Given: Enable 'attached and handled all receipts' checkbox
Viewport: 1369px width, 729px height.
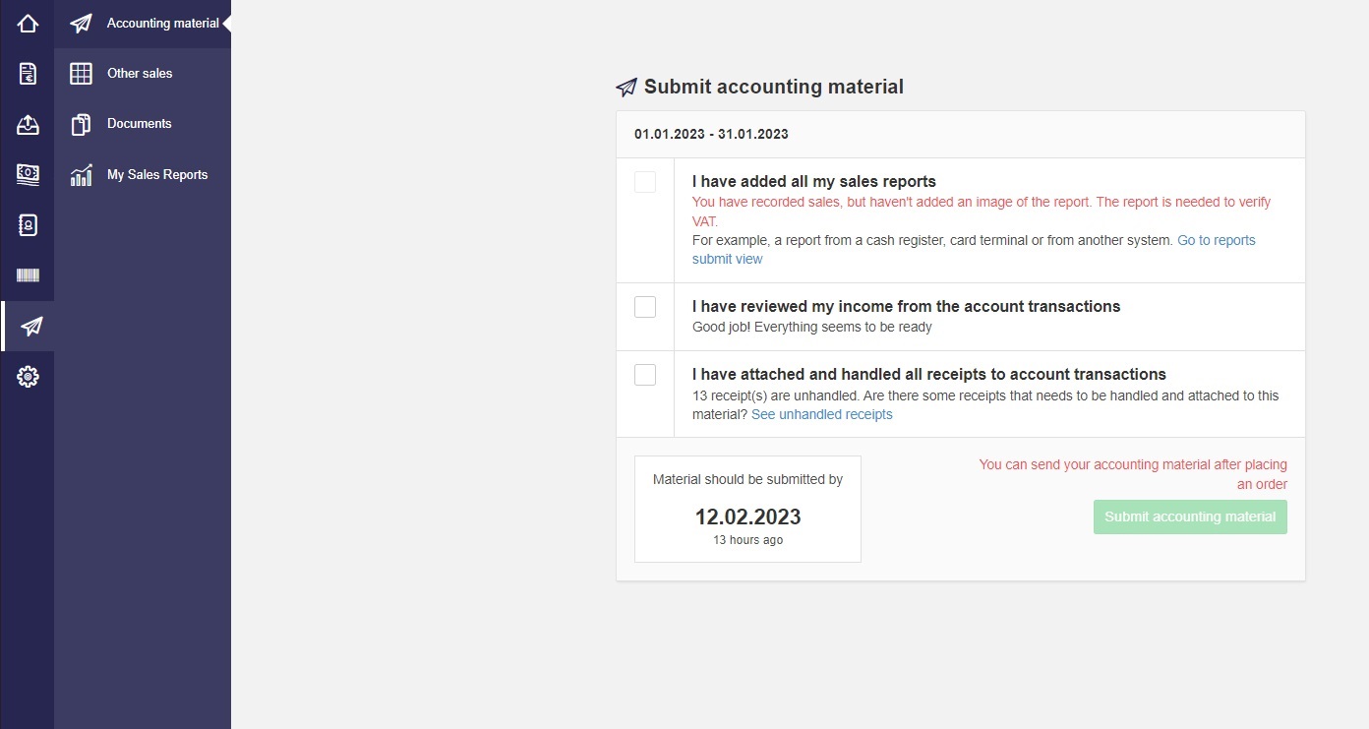Looking at the screenshot, I should 645,375.
